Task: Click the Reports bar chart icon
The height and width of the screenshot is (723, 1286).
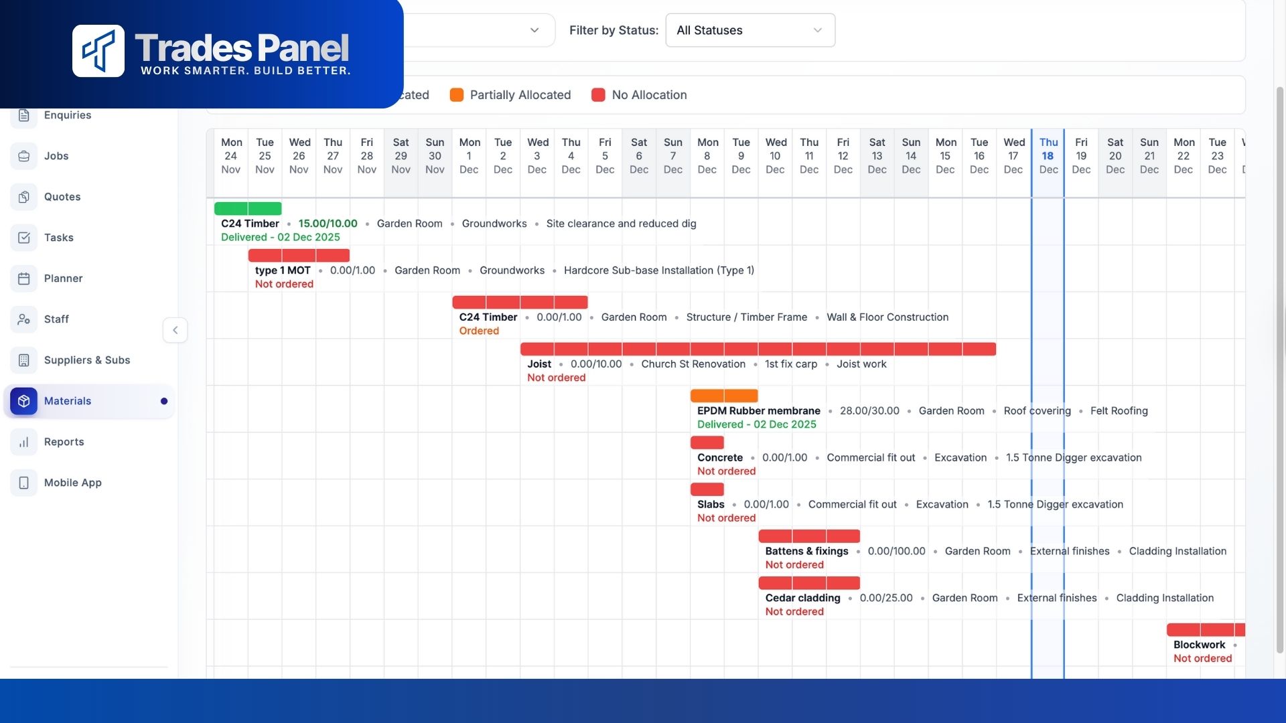Action: pos(24,442)
